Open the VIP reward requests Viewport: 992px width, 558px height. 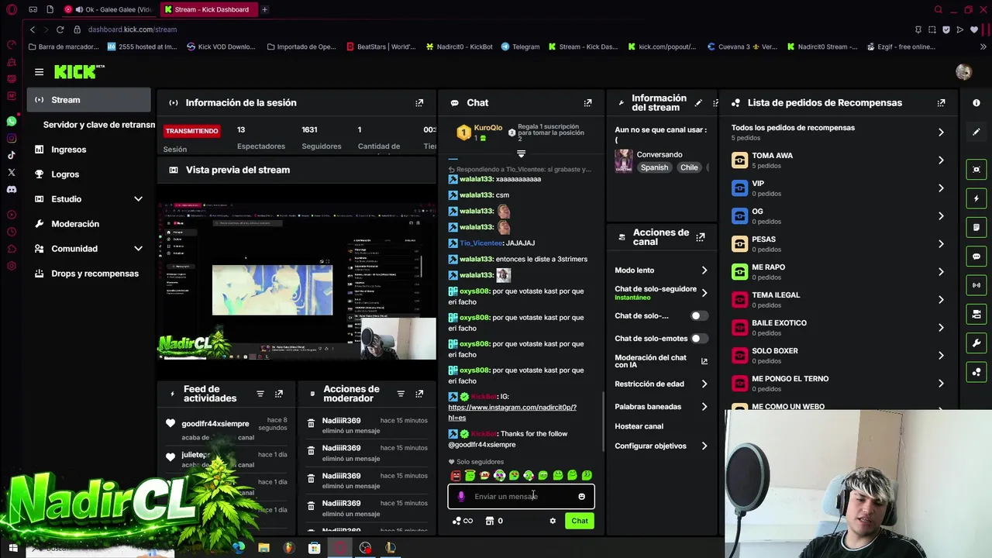point(838,188)
